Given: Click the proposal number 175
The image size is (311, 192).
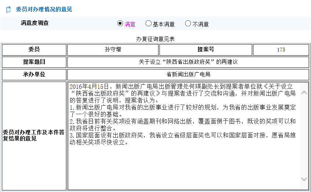Looking at the screenshot, I should 281,50.
